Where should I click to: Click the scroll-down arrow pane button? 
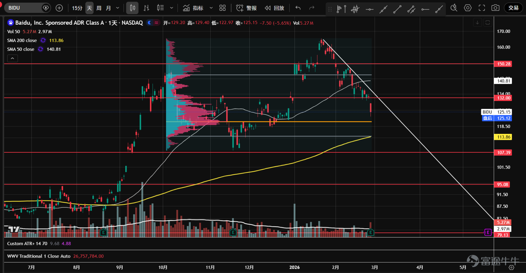[x=477, y=22]
